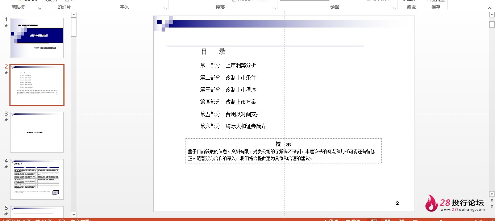This screenshot has width=495, height=221.
Task: Click the thumbnail pane scrollbar thumb
Action: tap(74, 27)
